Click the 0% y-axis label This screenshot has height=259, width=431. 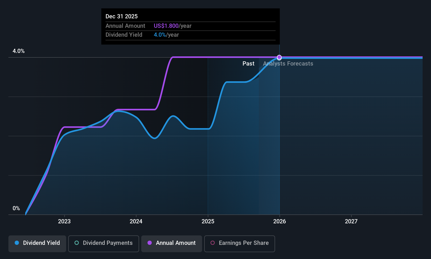click(x=16, y=208)
